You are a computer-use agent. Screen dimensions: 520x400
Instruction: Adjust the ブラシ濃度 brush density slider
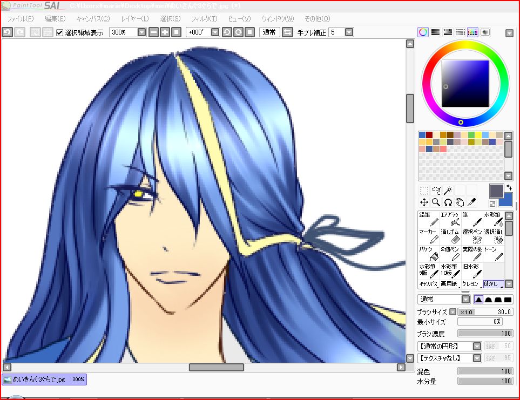(x=485, y=334)
